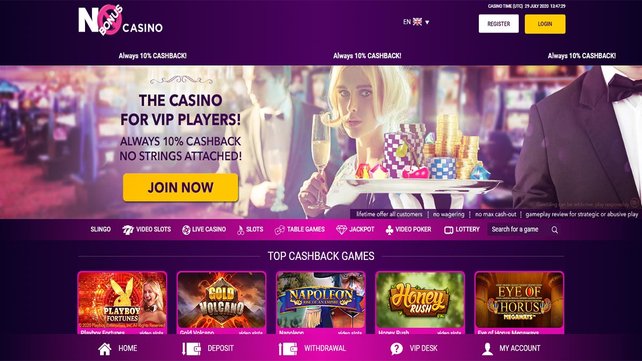This screenshot has width=642, height=361.
Task: Click the Jackpot diamond icon
Action: coord(341,229)
